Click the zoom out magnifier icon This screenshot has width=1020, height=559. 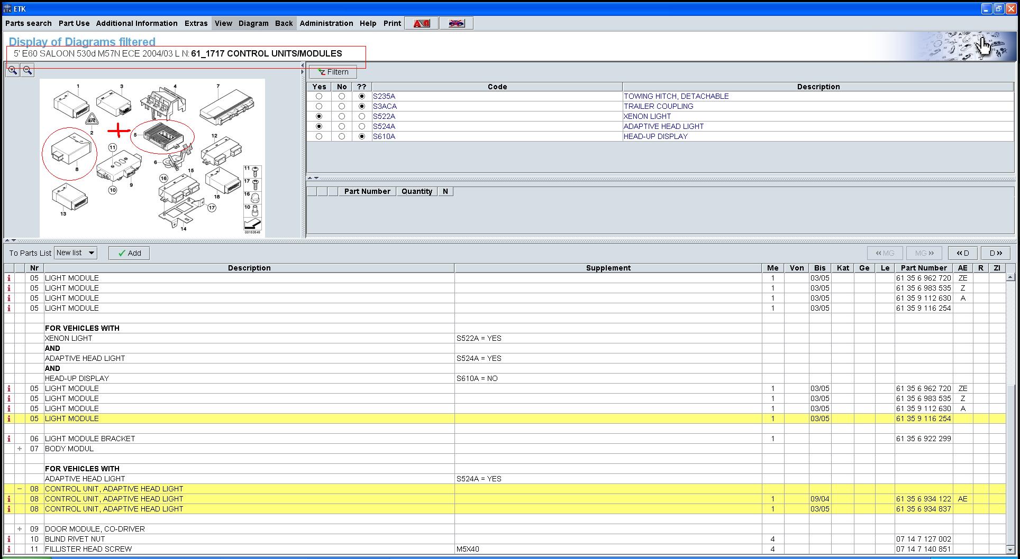click(x=28, y=70)
